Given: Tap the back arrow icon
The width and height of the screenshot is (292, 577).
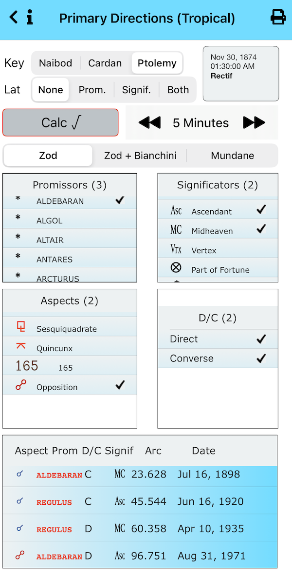Looking at the screenshot, I should pos(14,18).
